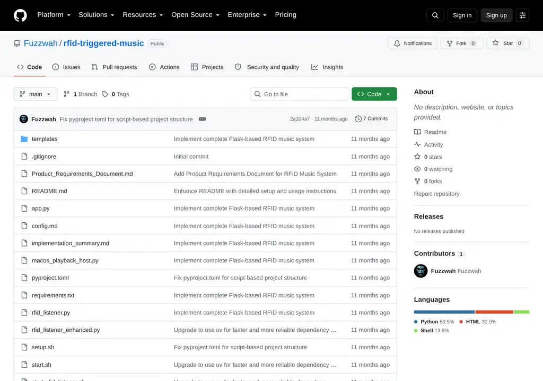
Task: Click the Fuzzwah avatar in the latest commit row
Action: click(23, 119)
